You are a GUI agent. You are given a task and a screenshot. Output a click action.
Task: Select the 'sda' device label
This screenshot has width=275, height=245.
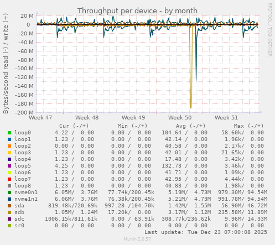point(19,206)
